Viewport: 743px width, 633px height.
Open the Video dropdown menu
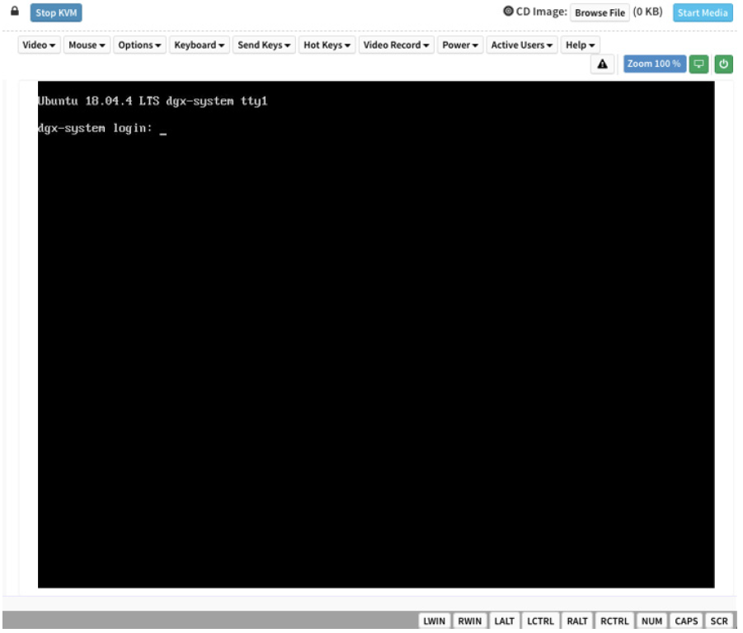coord(39,45)
